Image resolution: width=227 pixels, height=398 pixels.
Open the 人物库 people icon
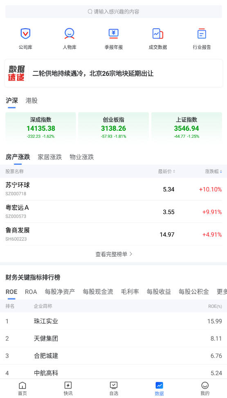[x=70, y=34]
